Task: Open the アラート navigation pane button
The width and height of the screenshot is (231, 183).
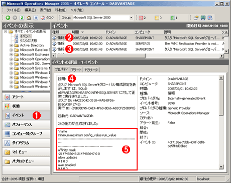Action: [x=26, y=97]
